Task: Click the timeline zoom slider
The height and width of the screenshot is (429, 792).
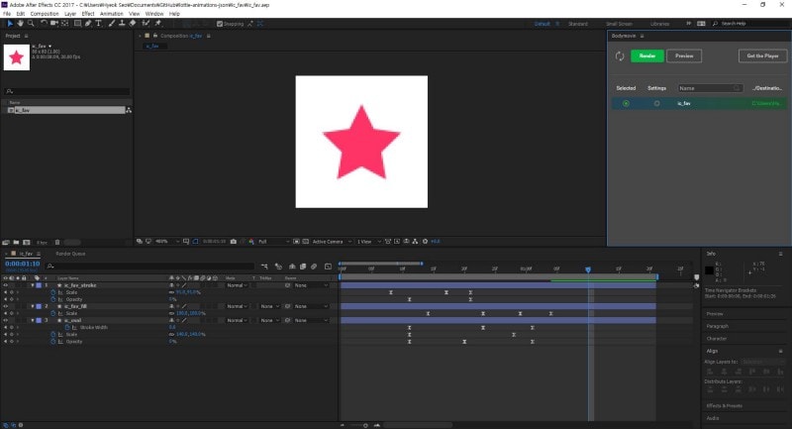Action: coord(365,425)
